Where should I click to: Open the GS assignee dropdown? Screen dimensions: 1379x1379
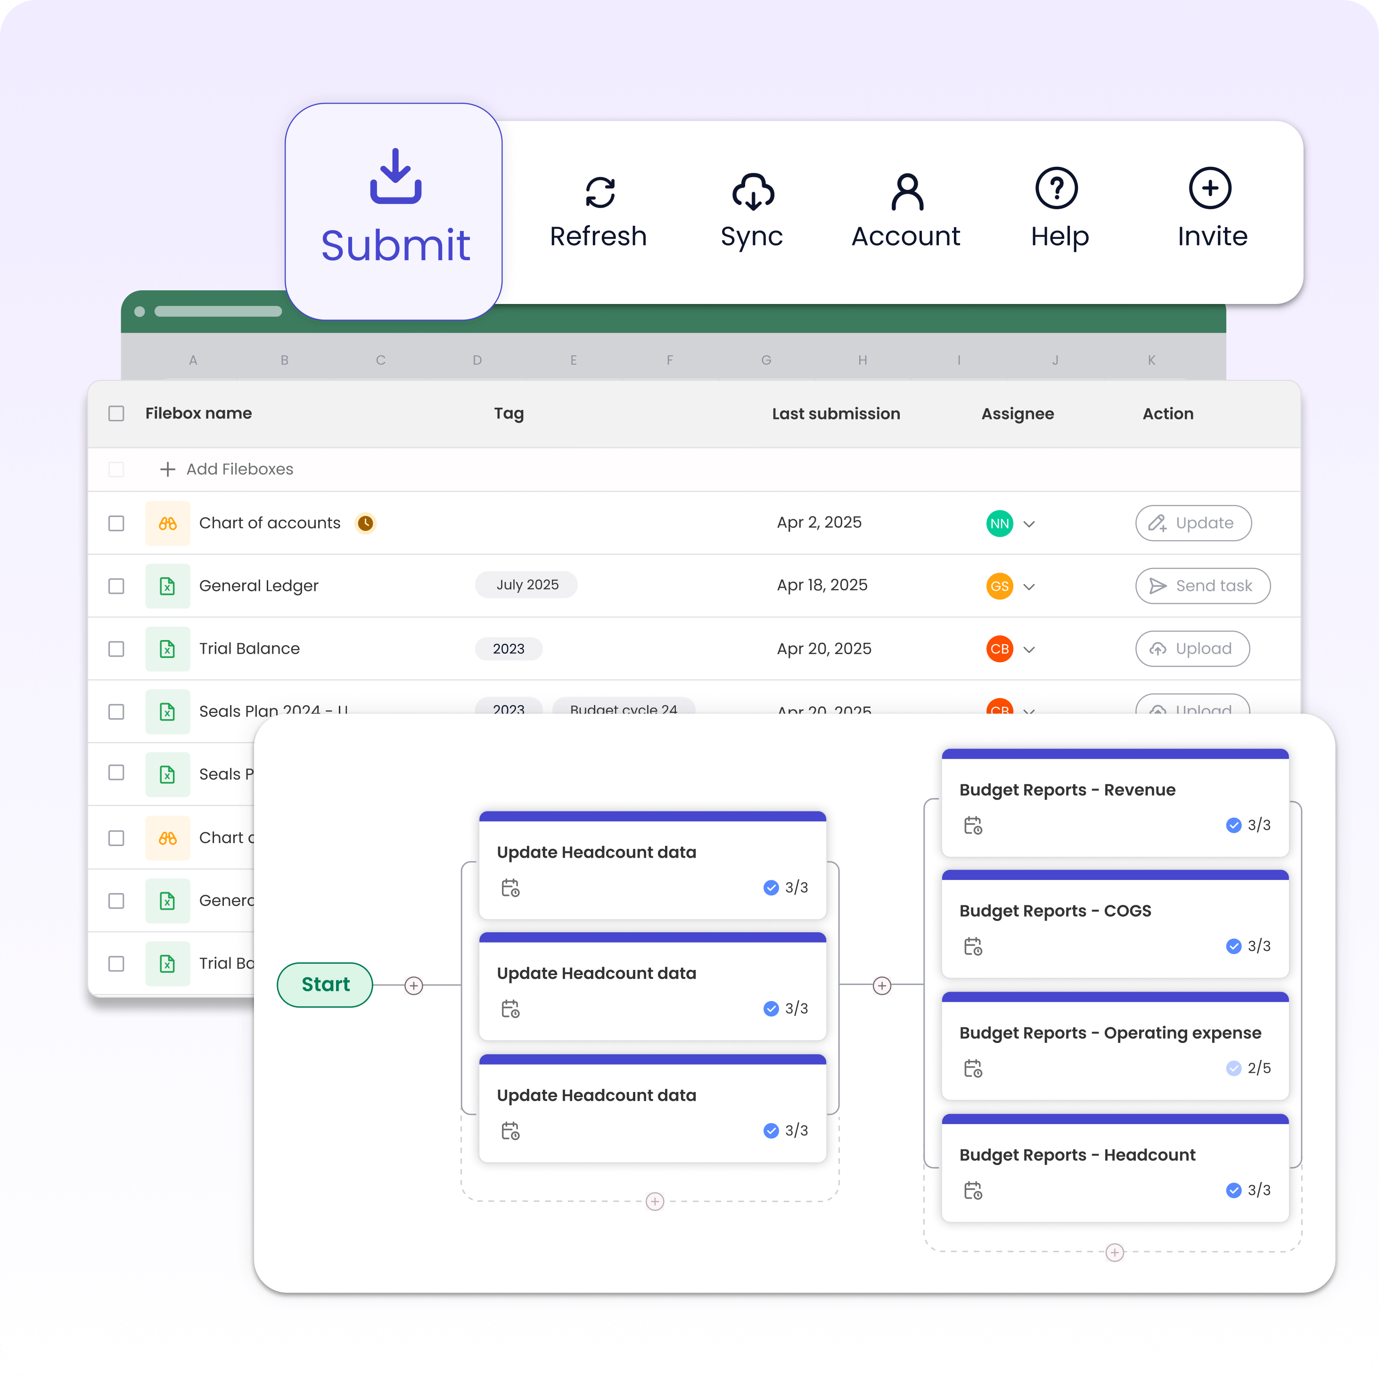click(1030, 586)
